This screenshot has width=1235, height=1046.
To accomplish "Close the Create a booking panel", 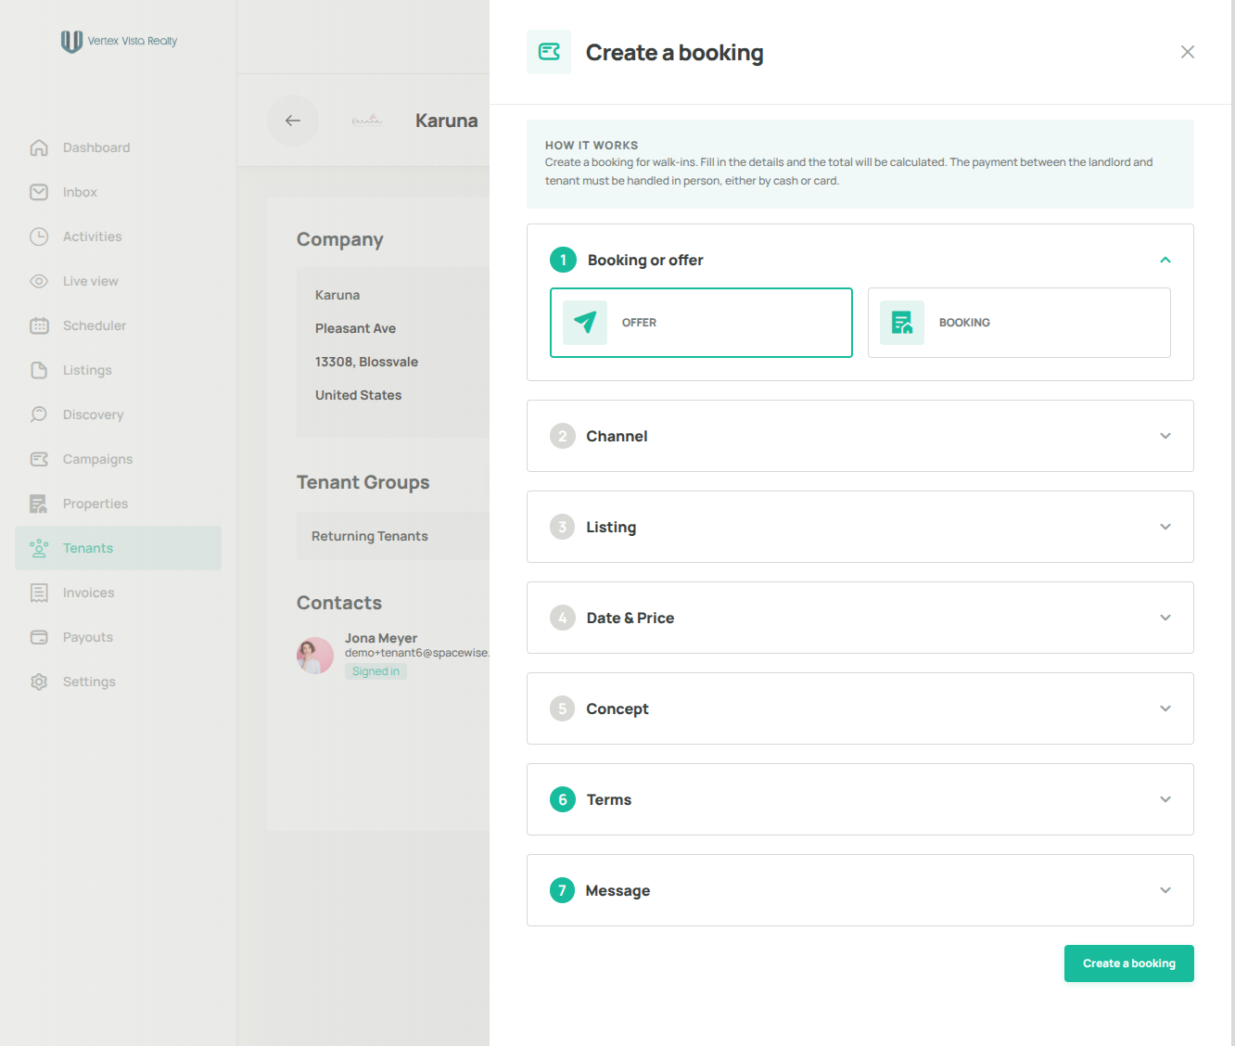I will (x=1188, y=52).
